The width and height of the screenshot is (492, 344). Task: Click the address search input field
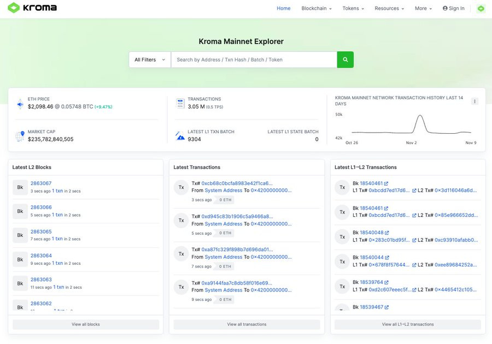coord(254,60)
